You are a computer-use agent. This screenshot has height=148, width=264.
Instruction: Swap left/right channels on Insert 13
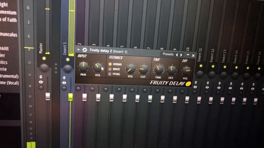tap(219, 88)
